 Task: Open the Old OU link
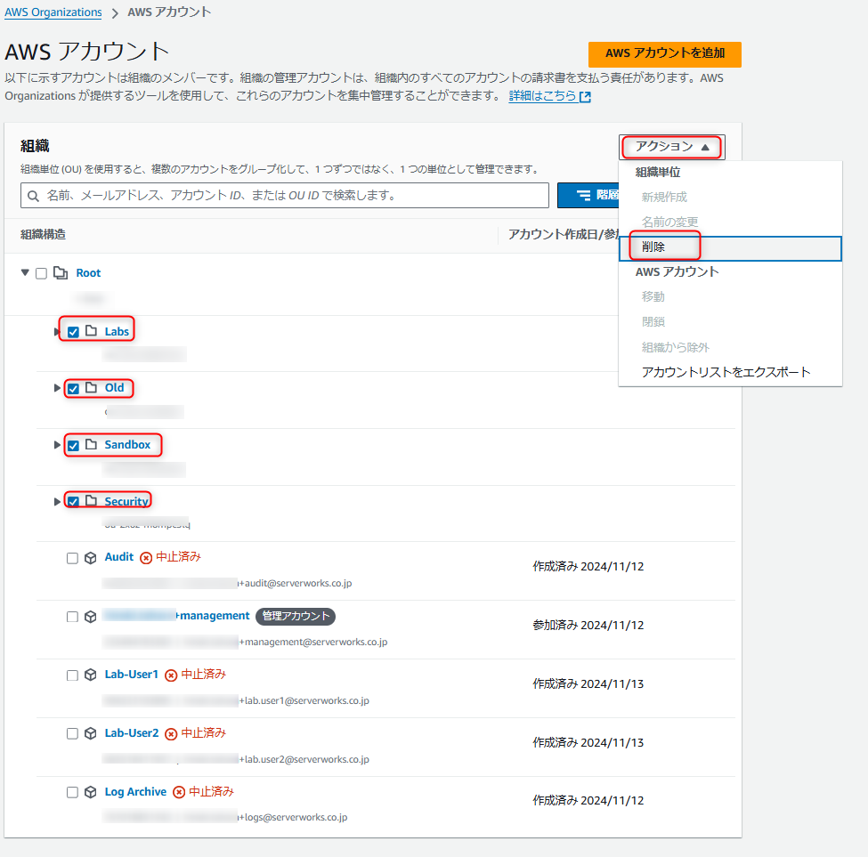115,388
